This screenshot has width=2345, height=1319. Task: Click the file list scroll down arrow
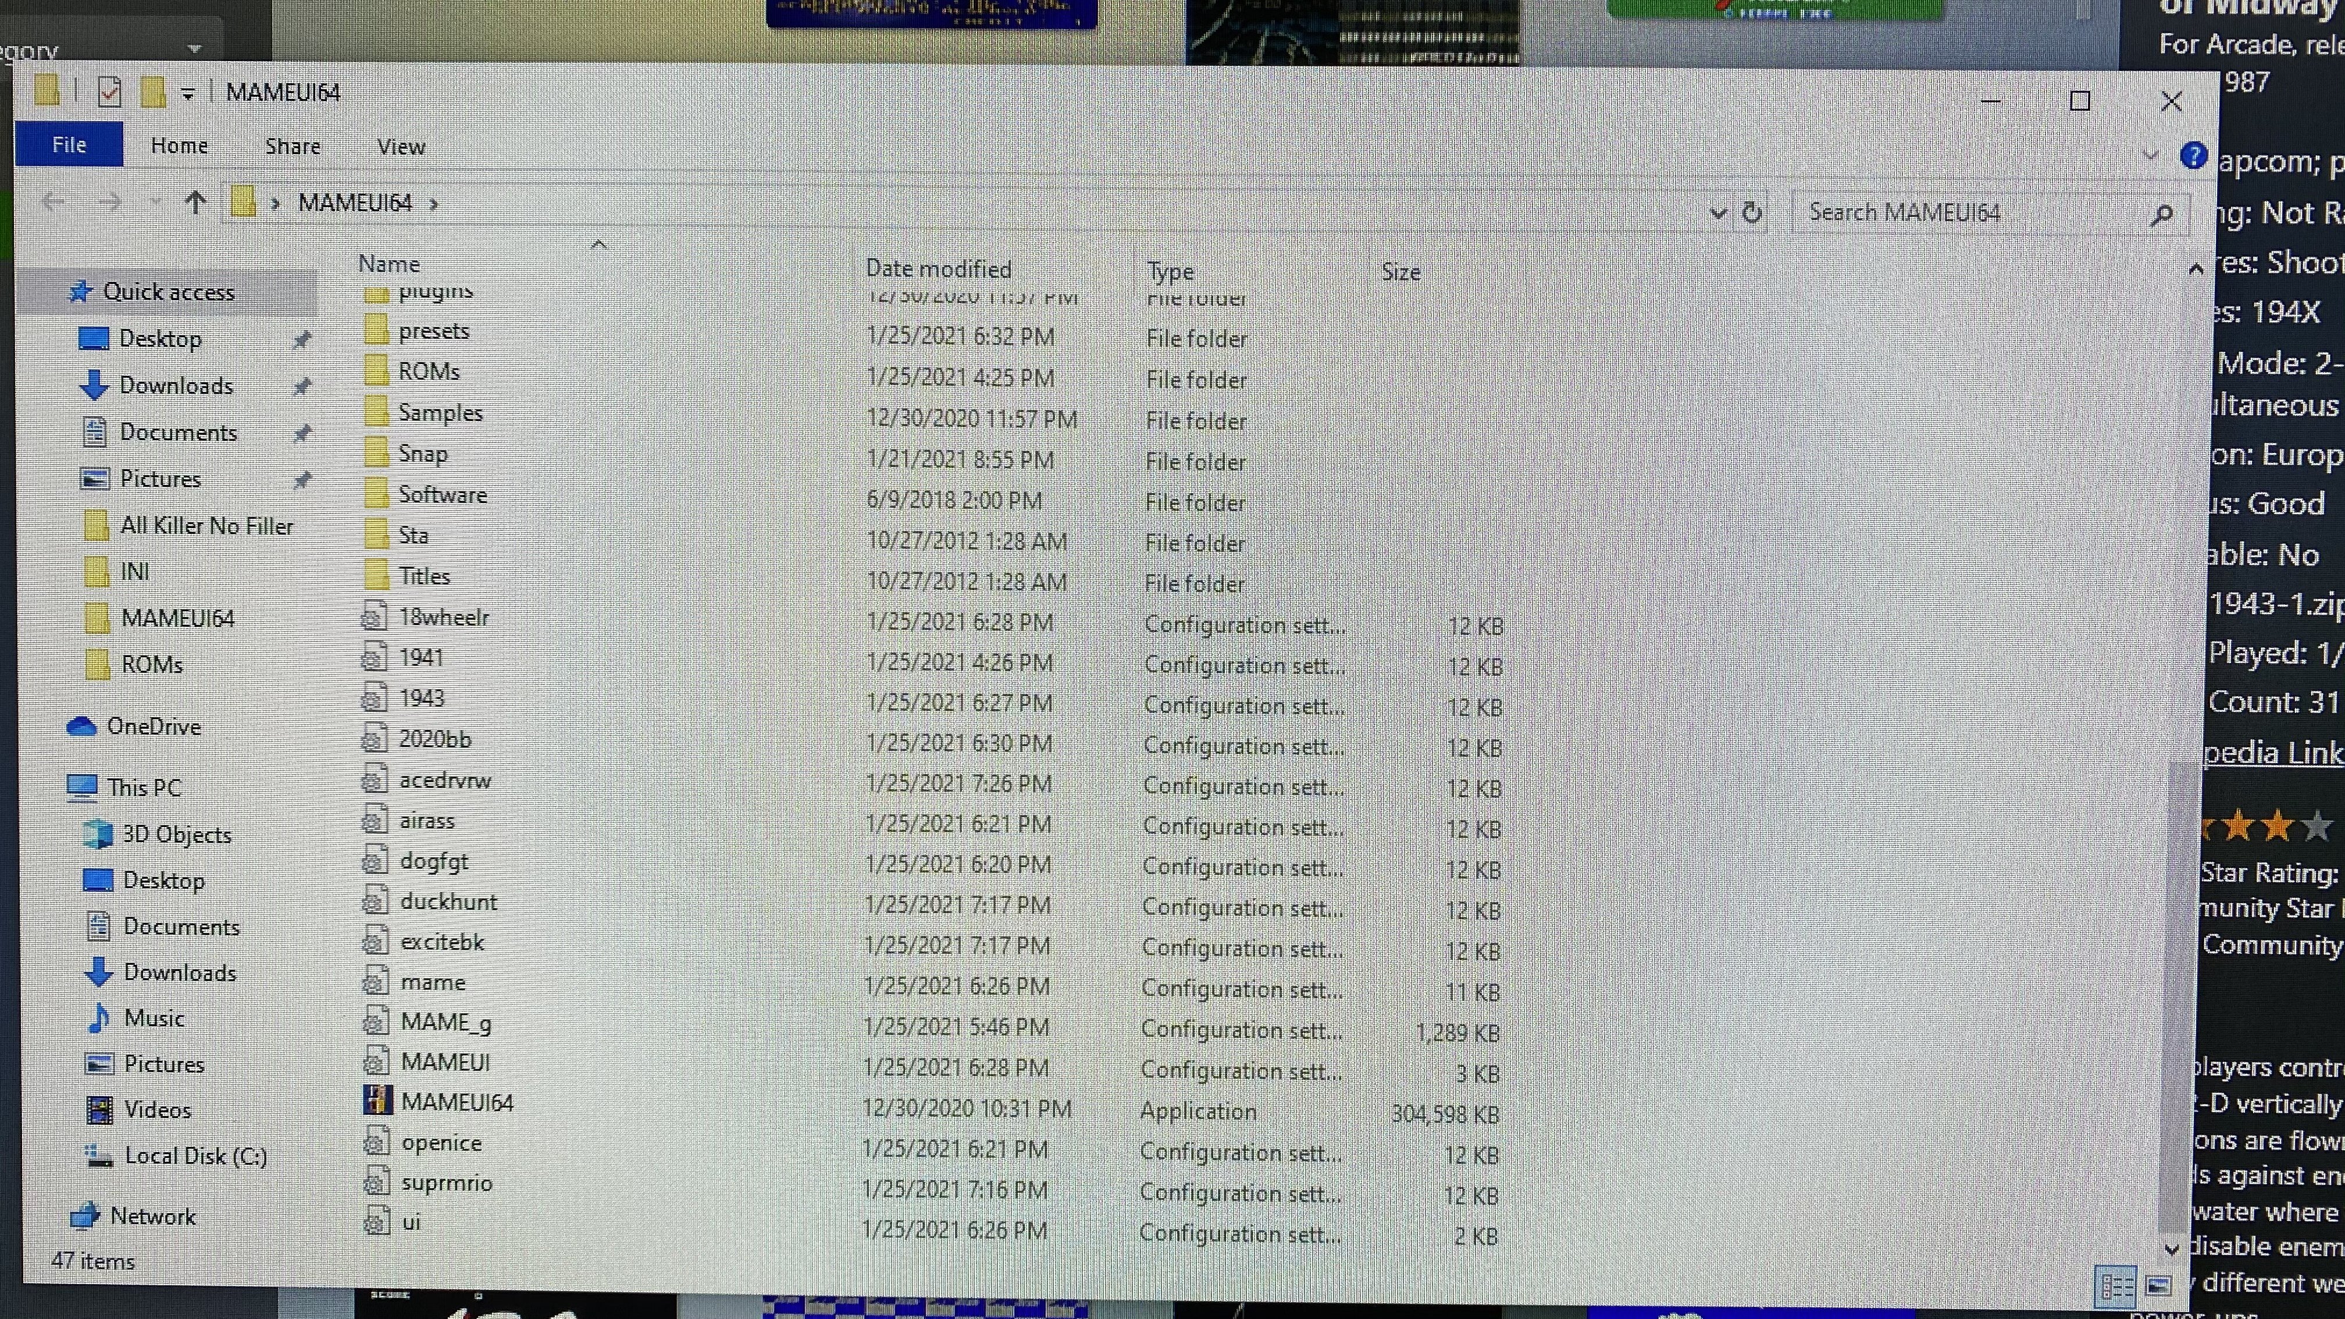click(2171, 1249)
